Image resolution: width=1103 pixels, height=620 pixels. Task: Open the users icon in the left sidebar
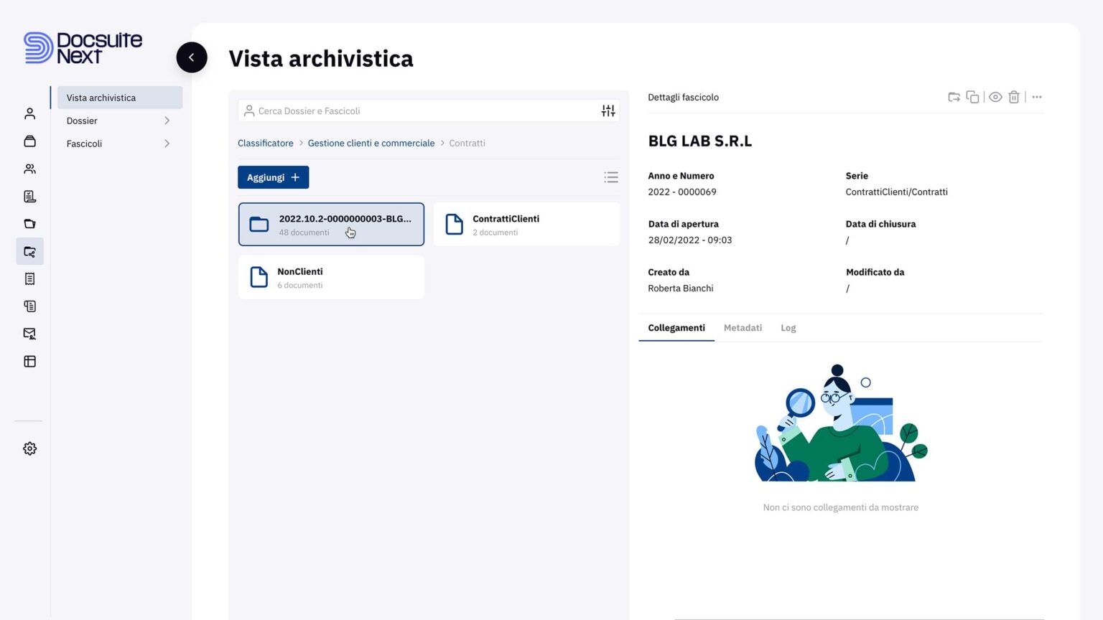(29, 168)
